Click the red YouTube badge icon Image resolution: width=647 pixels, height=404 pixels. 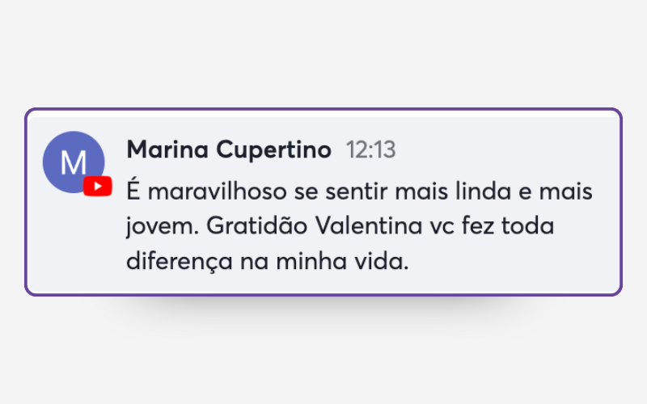click(97, 187)
